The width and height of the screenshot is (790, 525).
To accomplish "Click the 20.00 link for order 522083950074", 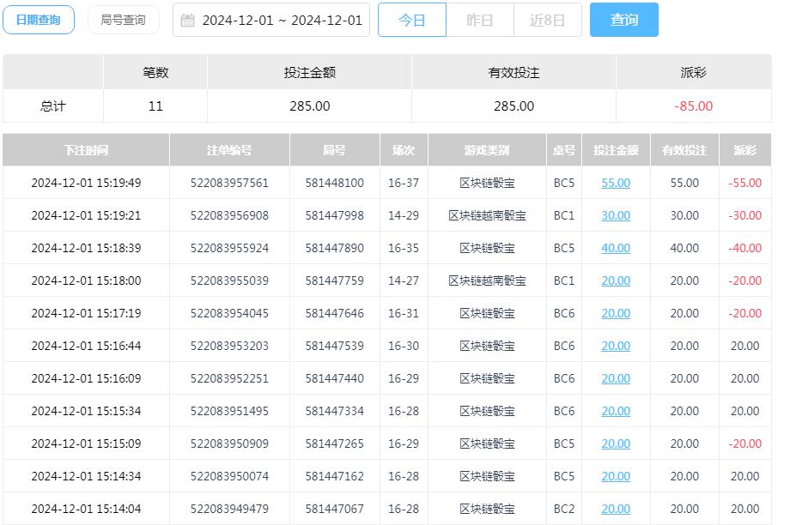I will point(615,476).
